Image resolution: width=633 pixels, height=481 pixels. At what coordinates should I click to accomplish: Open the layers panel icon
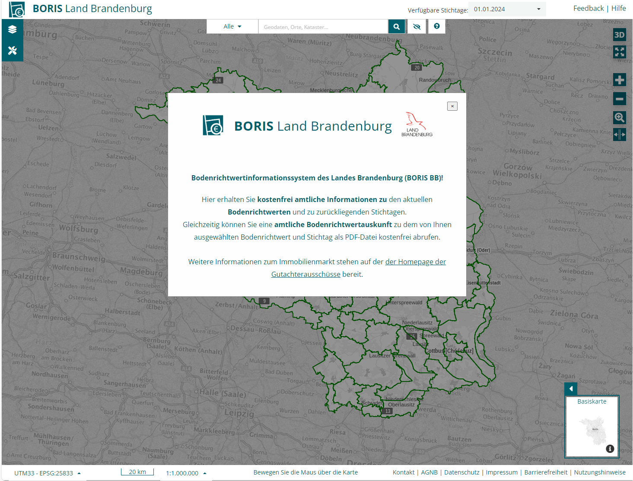pos(13,29)
